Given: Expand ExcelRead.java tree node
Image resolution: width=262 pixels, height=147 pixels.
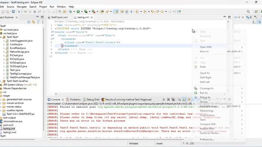Looking at the screenshot, I should (4, 48).
